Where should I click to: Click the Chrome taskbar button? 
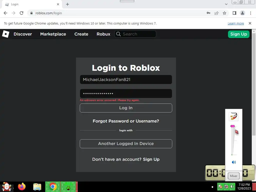click(x=53, y=186)
